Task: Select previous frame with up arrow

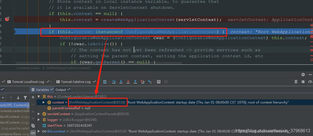Action: [11, 98]
